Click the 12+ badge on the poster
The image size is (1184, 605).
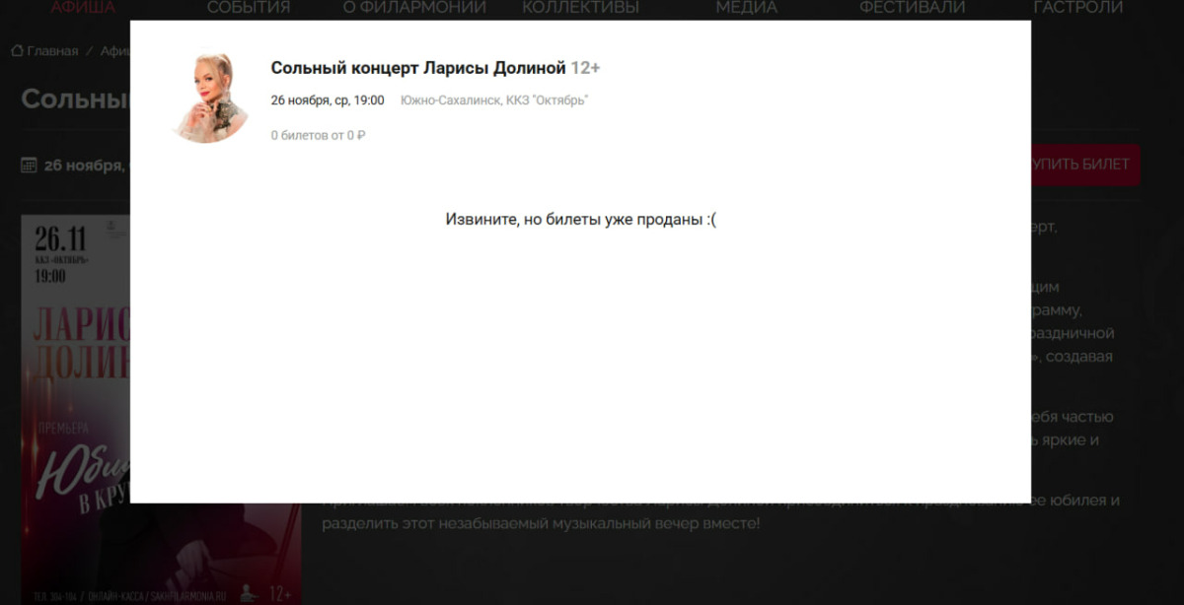tap(280, 593)
